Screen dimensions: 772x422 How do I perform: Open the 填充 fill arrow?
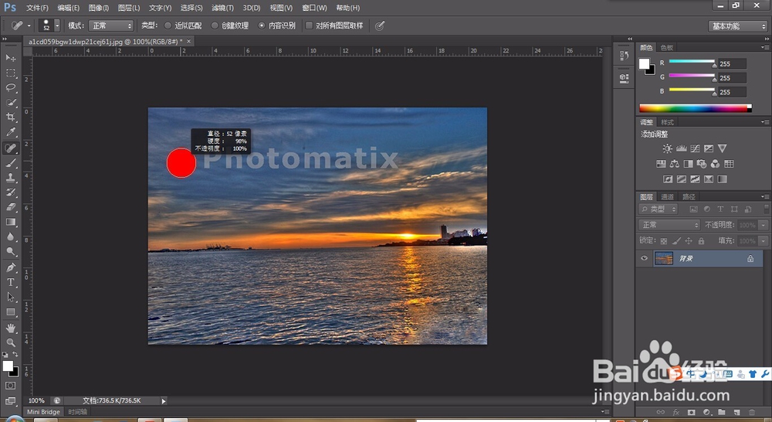pyautogui.click(x=764, y=241)
